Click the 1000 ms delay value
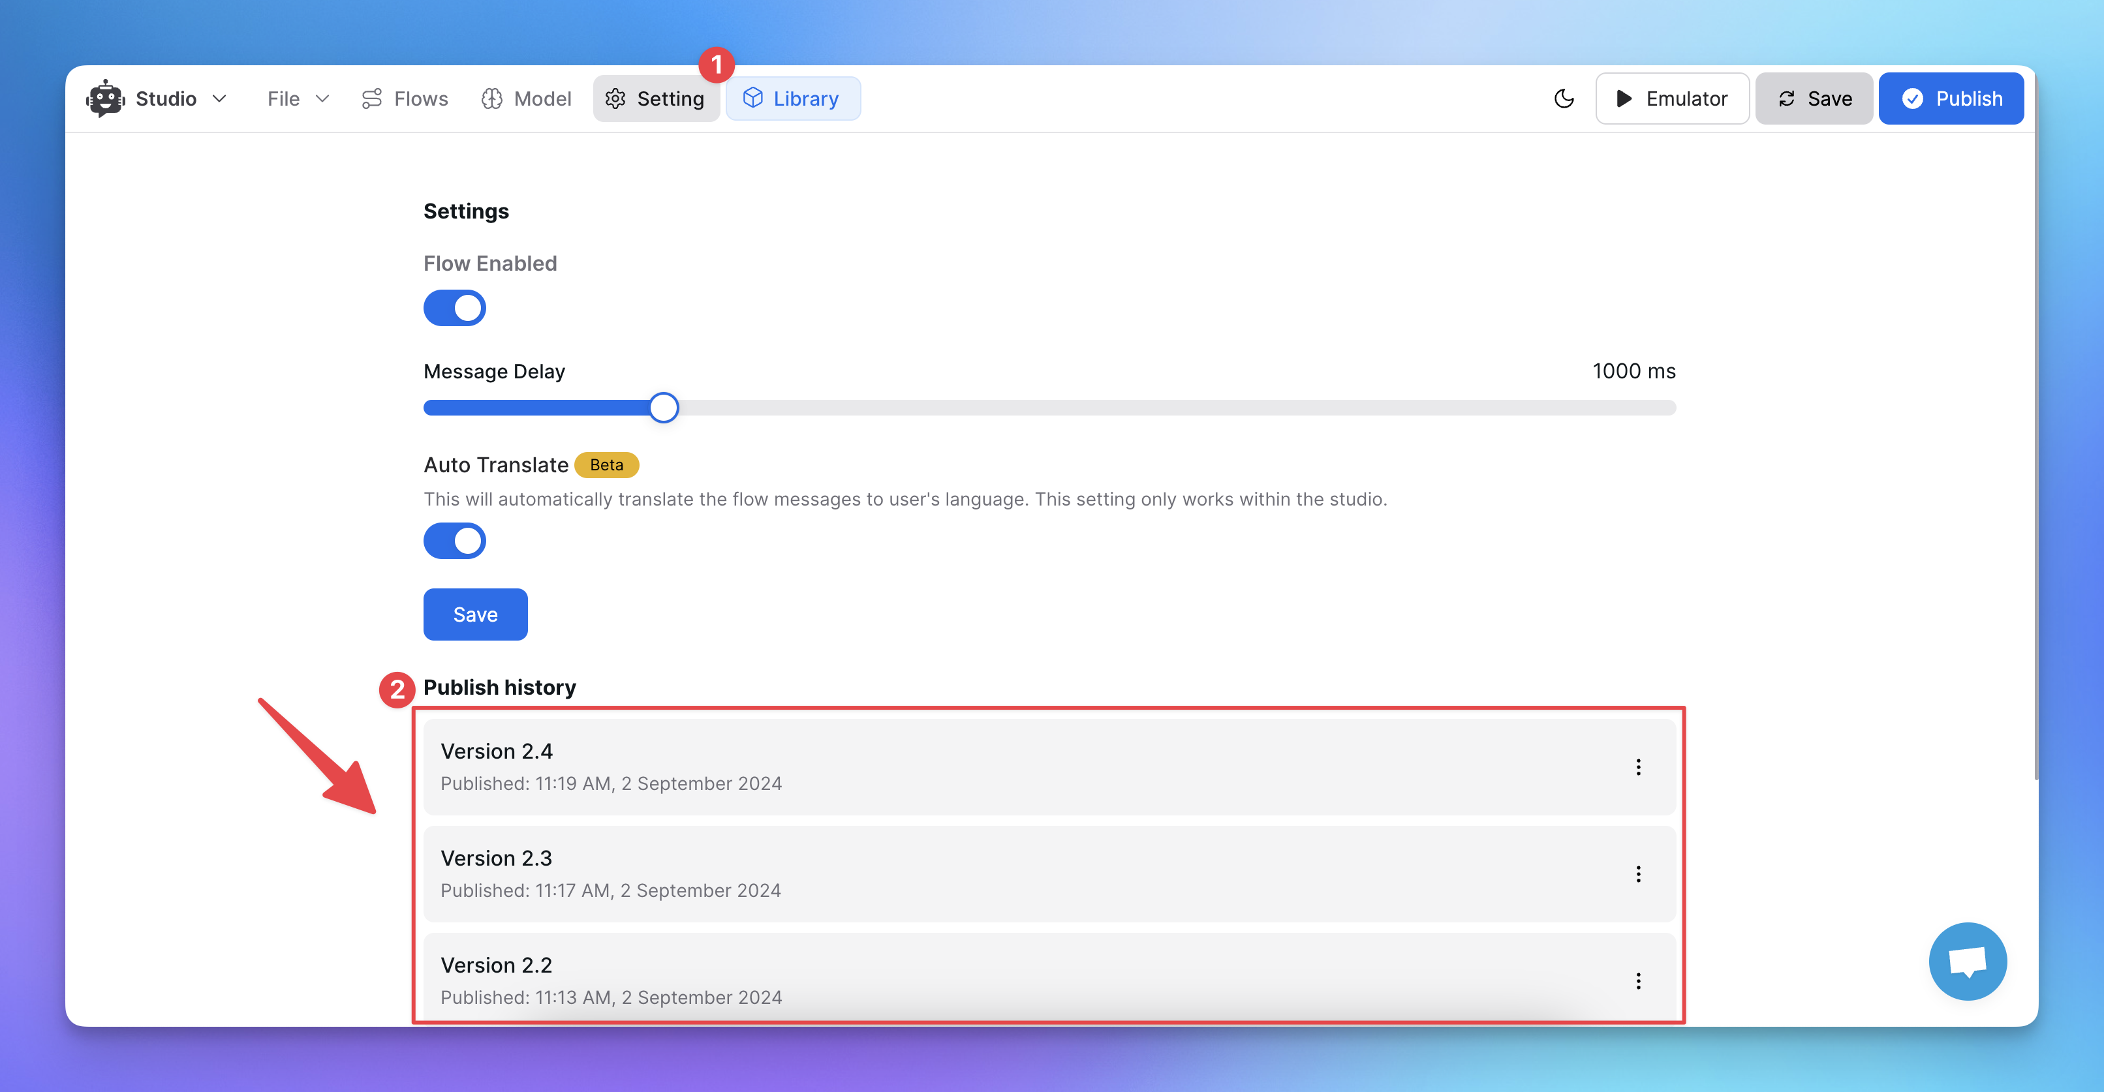2104x1092 pixels. 1633,371
